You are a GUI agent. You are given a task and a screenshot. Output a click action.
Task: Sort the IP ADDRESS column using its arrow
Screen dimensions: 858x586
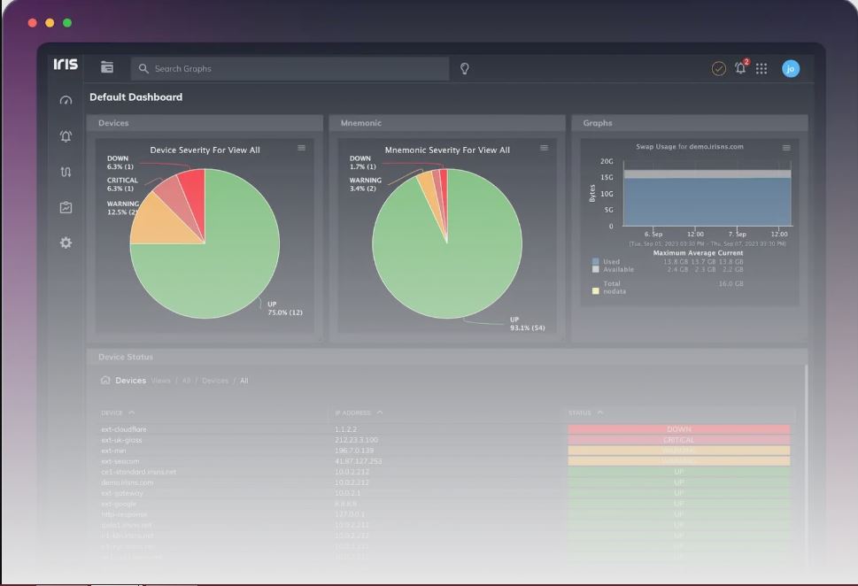point(381,413)
